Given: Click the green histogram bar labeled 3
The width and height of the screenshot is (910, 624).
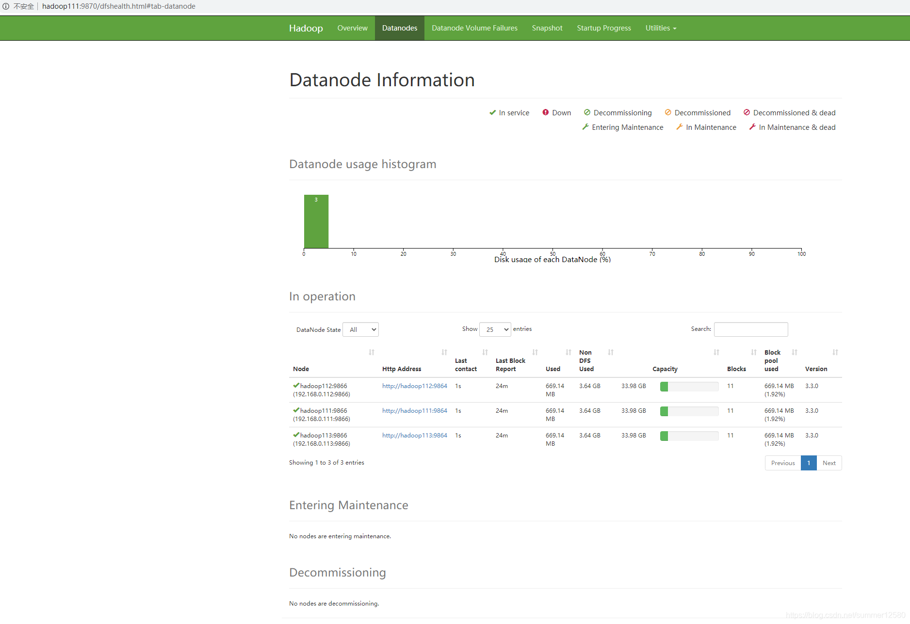Looking at the screenshot, I should [316, 221].
